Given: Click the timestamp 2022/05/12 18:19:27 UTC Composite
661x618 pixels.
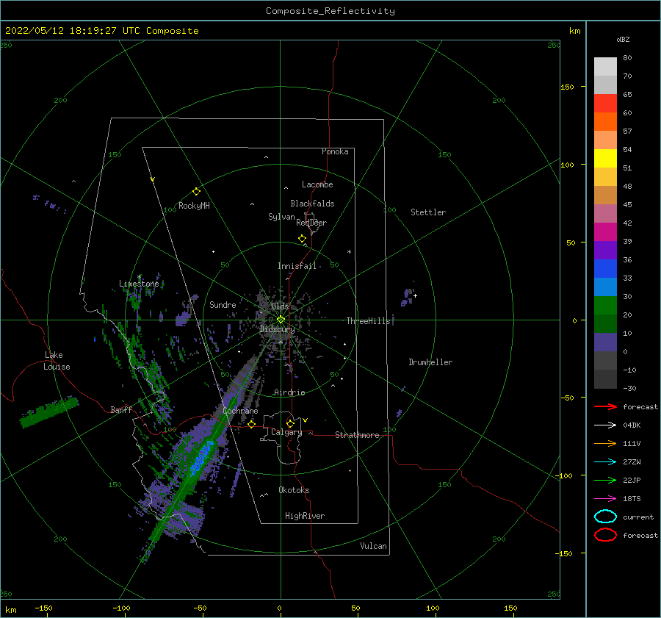Looking at the screenshot, I should pos(101,31).
